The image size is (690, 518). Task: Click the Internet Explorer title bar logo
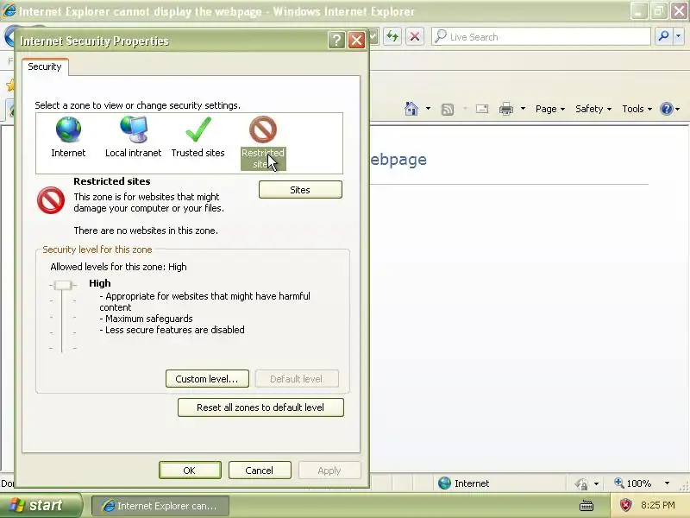pyautogui.click(x=9, y=10)
